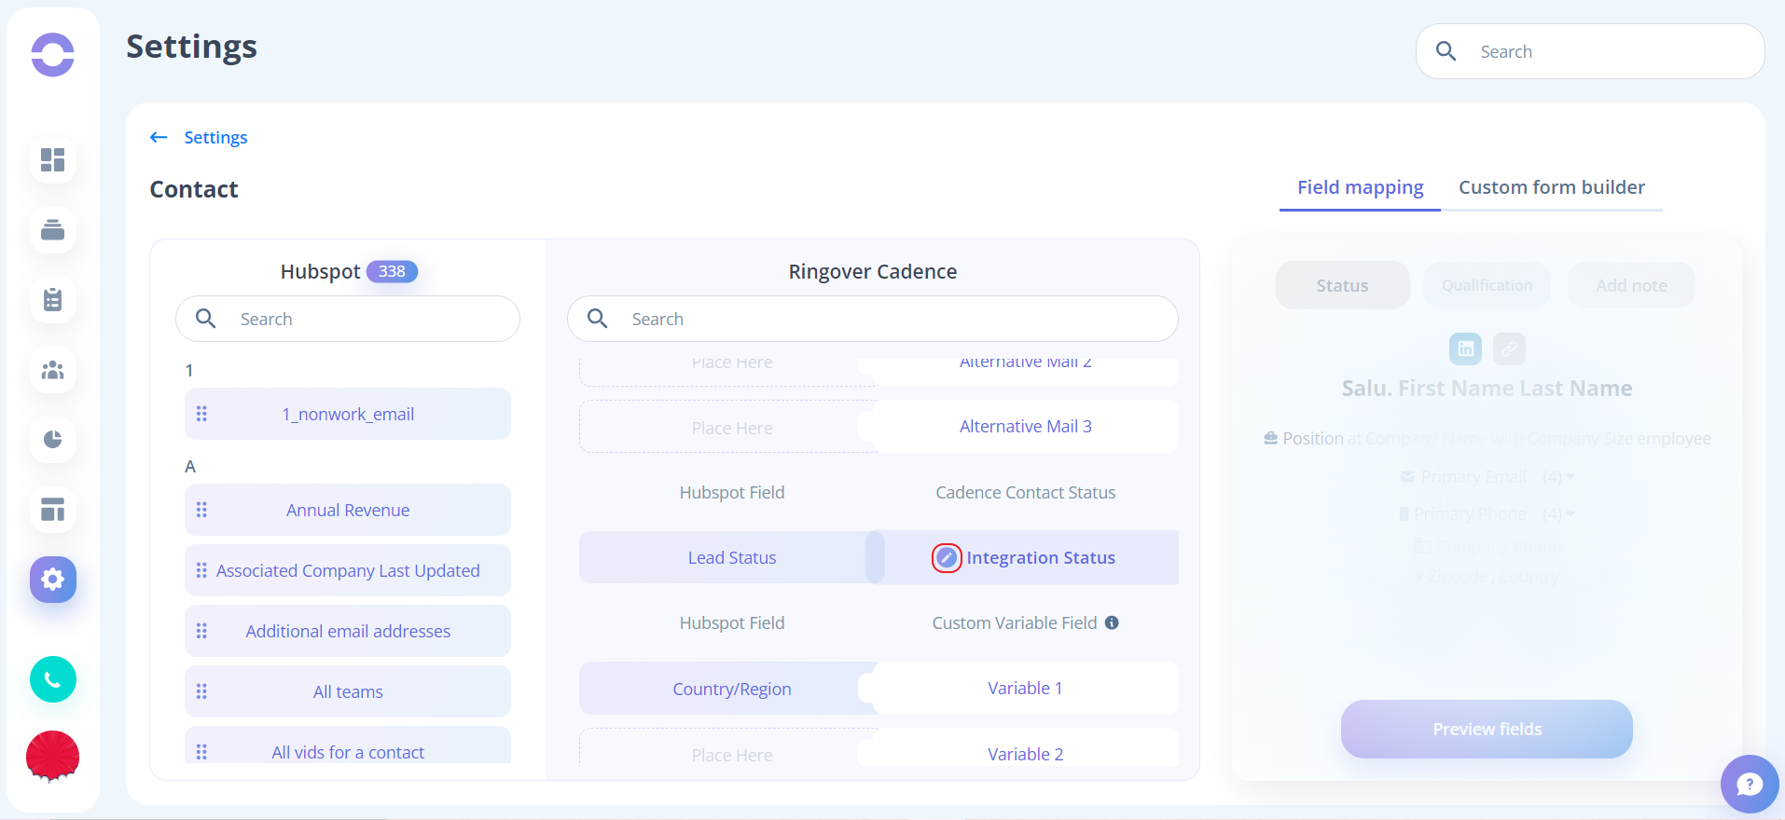This screenshot has height=820, width=1785.
Task: Select the Additional email addresses field
Action: (x=348, y=631)
